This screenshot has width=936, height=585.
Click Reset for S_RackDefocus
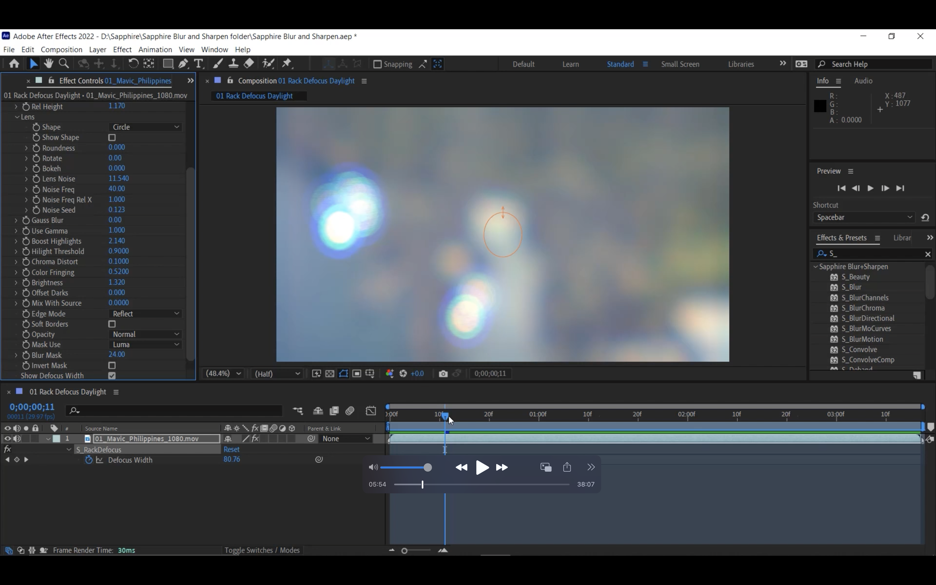[x=231, y=449]
